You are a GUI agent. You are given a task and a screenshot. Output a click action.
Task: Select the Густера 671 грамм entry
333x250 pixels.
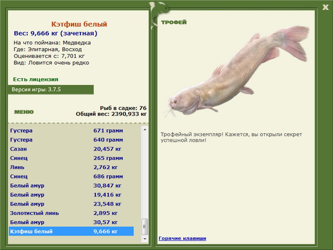(72, 131)
